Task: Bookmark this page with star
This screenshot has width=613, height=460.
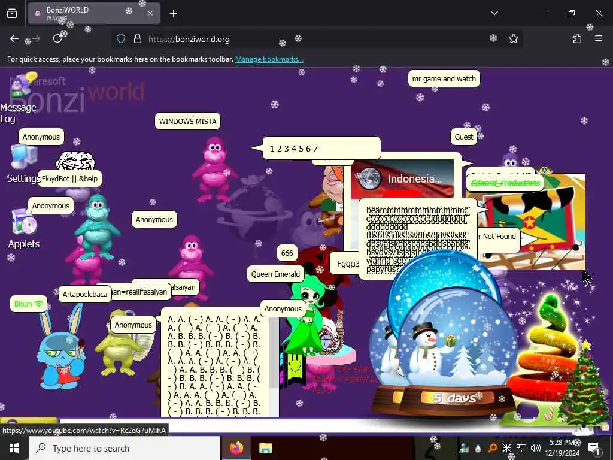Action: 513,38
